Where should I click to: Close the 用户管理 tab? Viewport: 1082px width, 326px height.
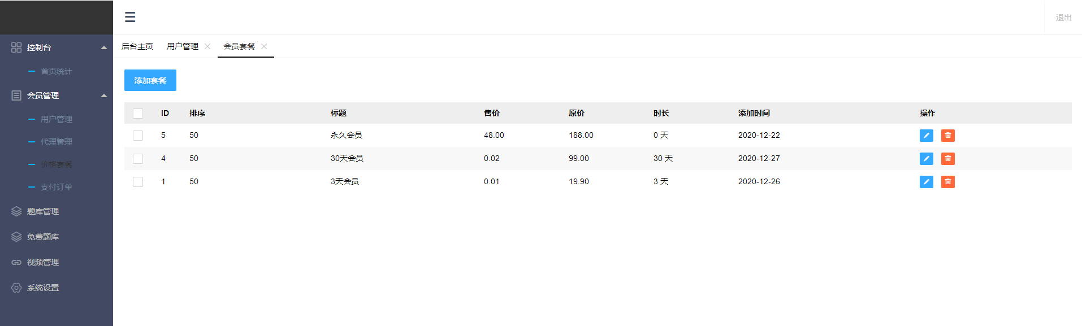pos(207,46)
